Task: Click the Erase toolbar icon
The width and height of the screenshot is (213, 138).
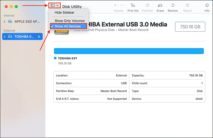Action: coord(160,5)
